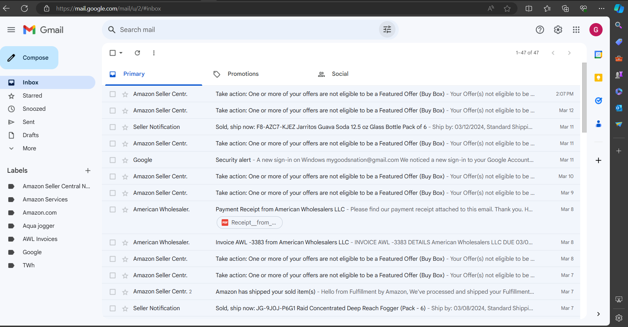Open the Receipt_from PDF attachment chip
The height and width of the screenshot is (327, 628).
[249, 223]
